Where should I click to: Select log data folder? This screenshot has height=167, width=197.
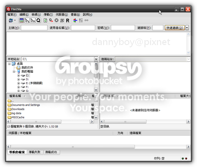pyautogui.click(x=16, y=113)
